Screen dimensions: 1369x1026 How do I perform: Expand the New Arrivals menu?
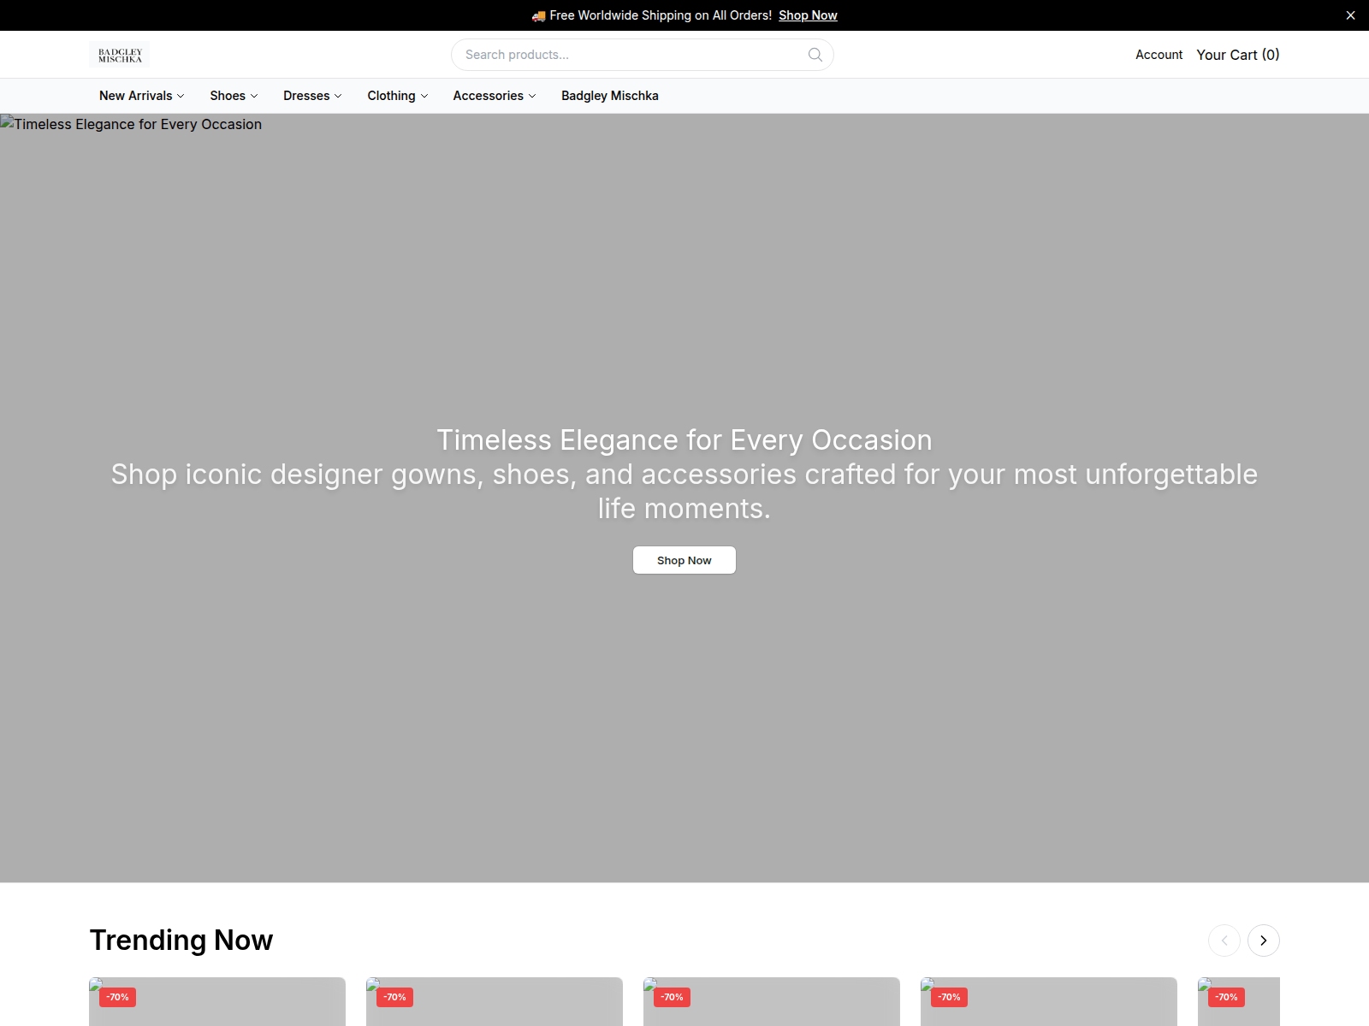pos(141,96)
